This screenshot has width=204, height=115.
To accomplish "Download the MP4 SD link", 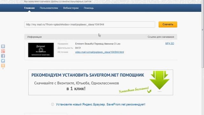I will (170, 43).
